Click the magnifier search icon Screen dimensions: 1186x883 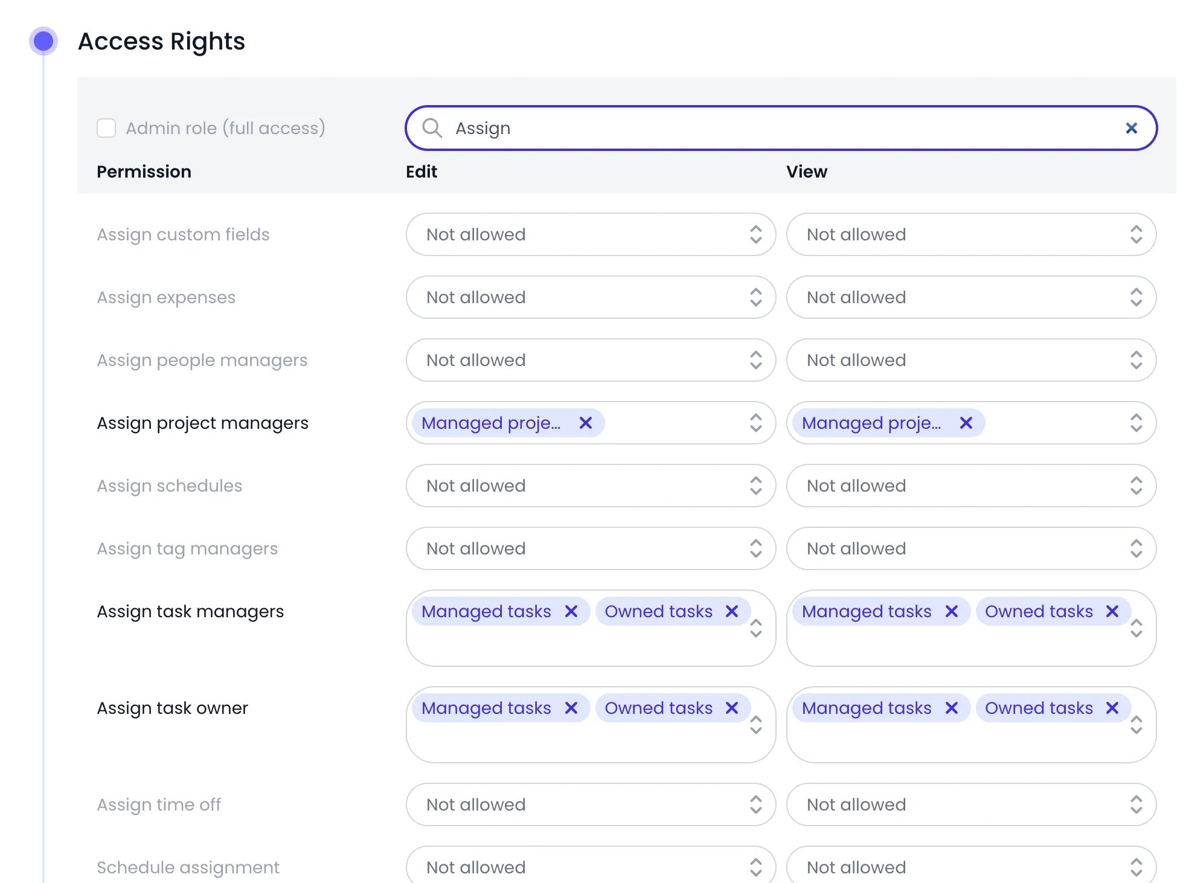tap(432, 128)
